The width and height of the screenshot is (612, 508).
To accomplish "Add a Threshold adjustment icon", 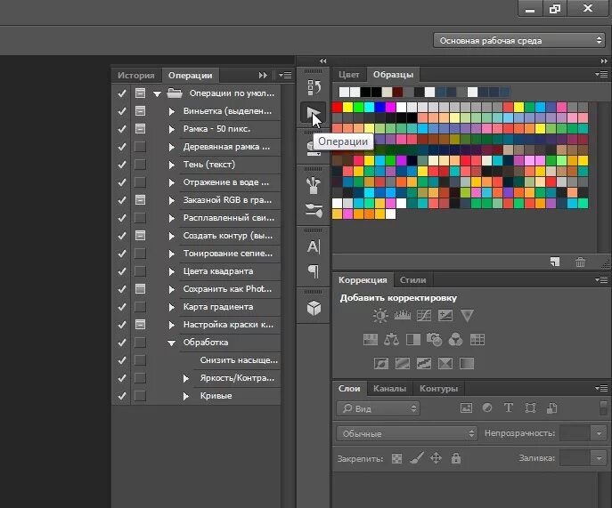I will tap(424, 364).
